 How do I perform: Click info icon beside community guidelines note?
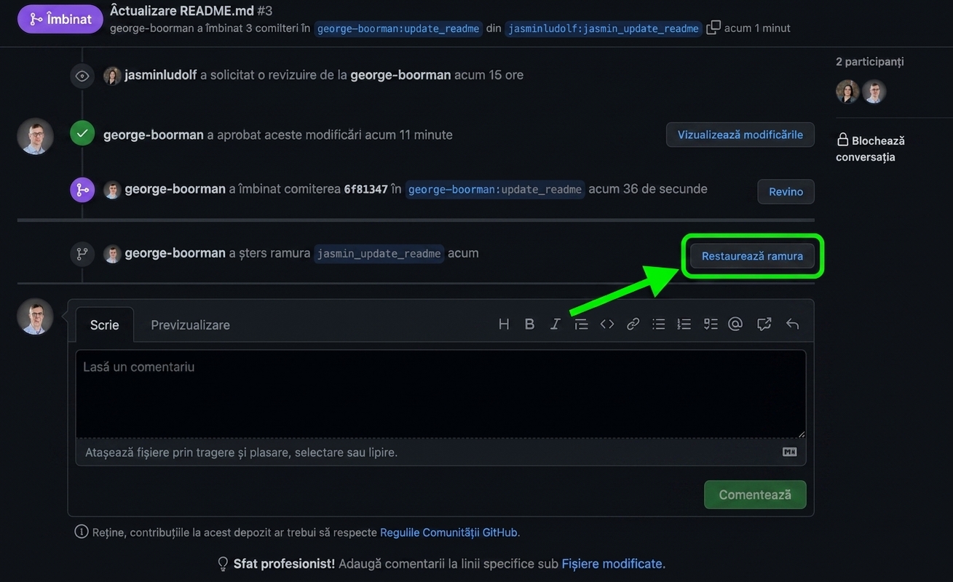(82, 532)
